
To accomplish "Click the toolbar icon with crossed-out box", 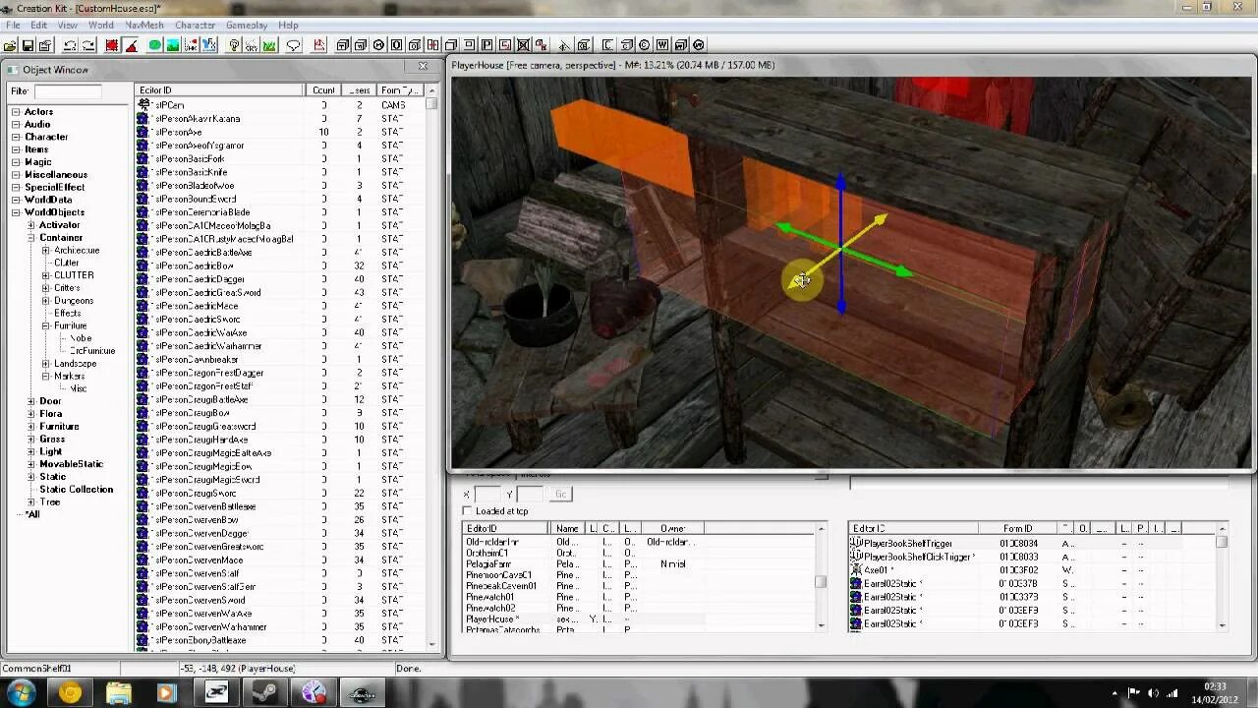I will coord(522,45).
